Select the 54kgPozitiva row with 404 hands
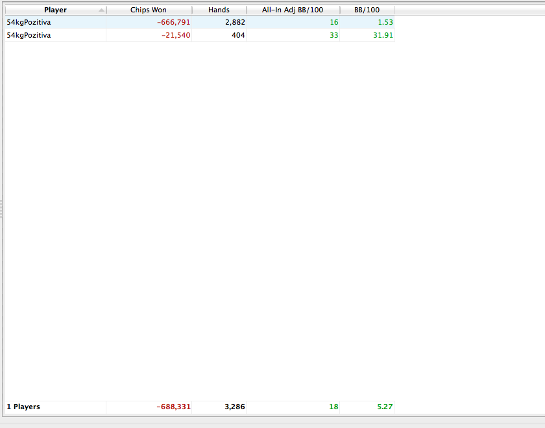This screenshot has height=428, width=545. [200, 35]
